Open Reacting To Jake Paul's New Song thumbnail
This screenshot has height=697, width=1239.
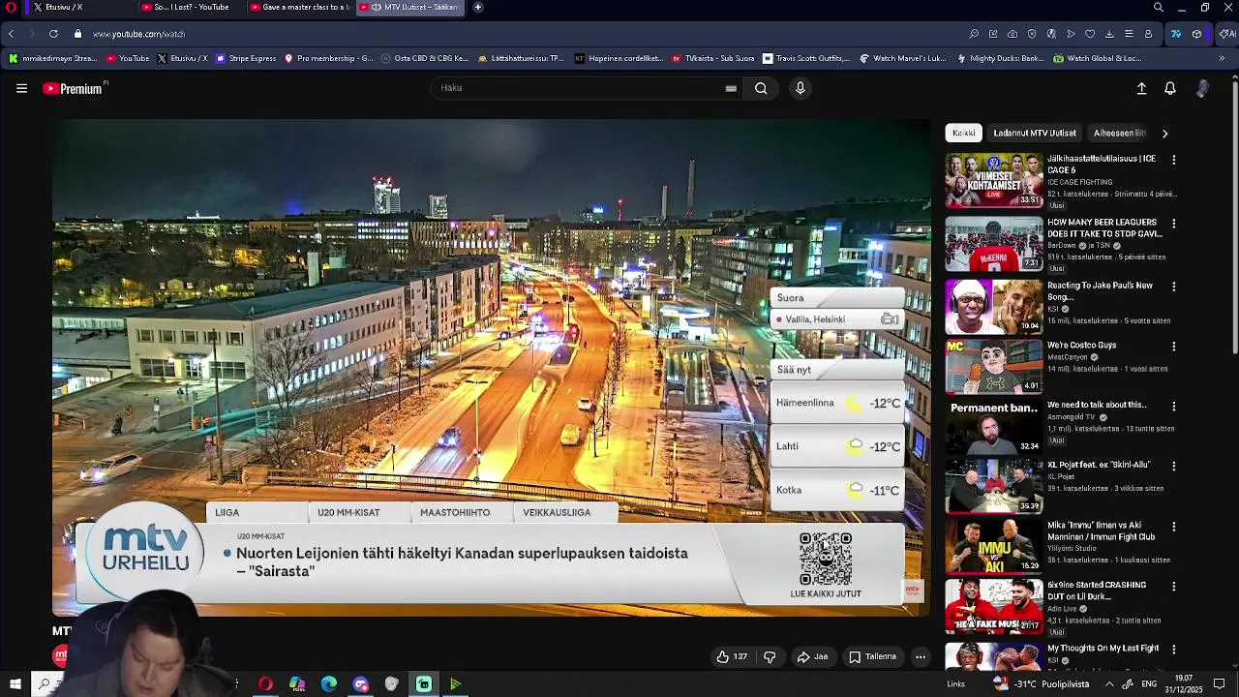994,307
